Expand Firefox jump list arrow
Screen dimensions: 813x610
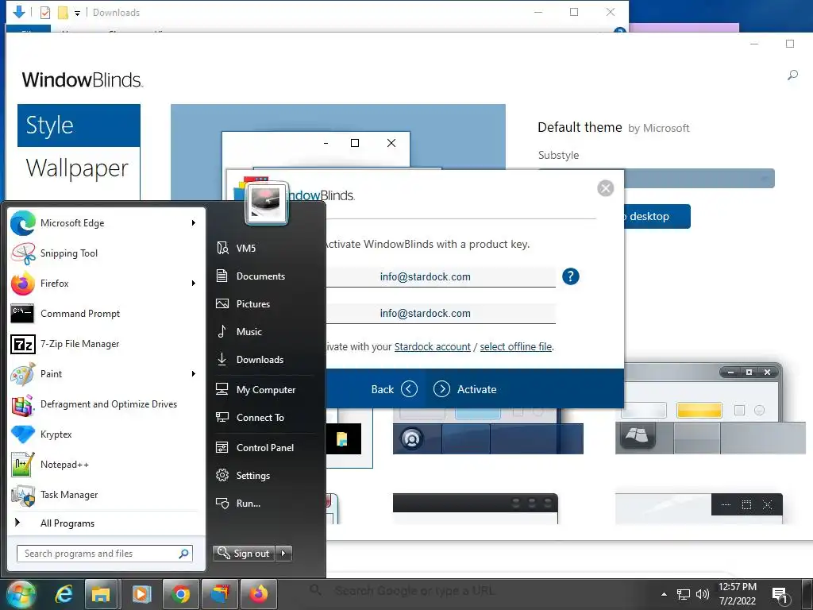194,284
